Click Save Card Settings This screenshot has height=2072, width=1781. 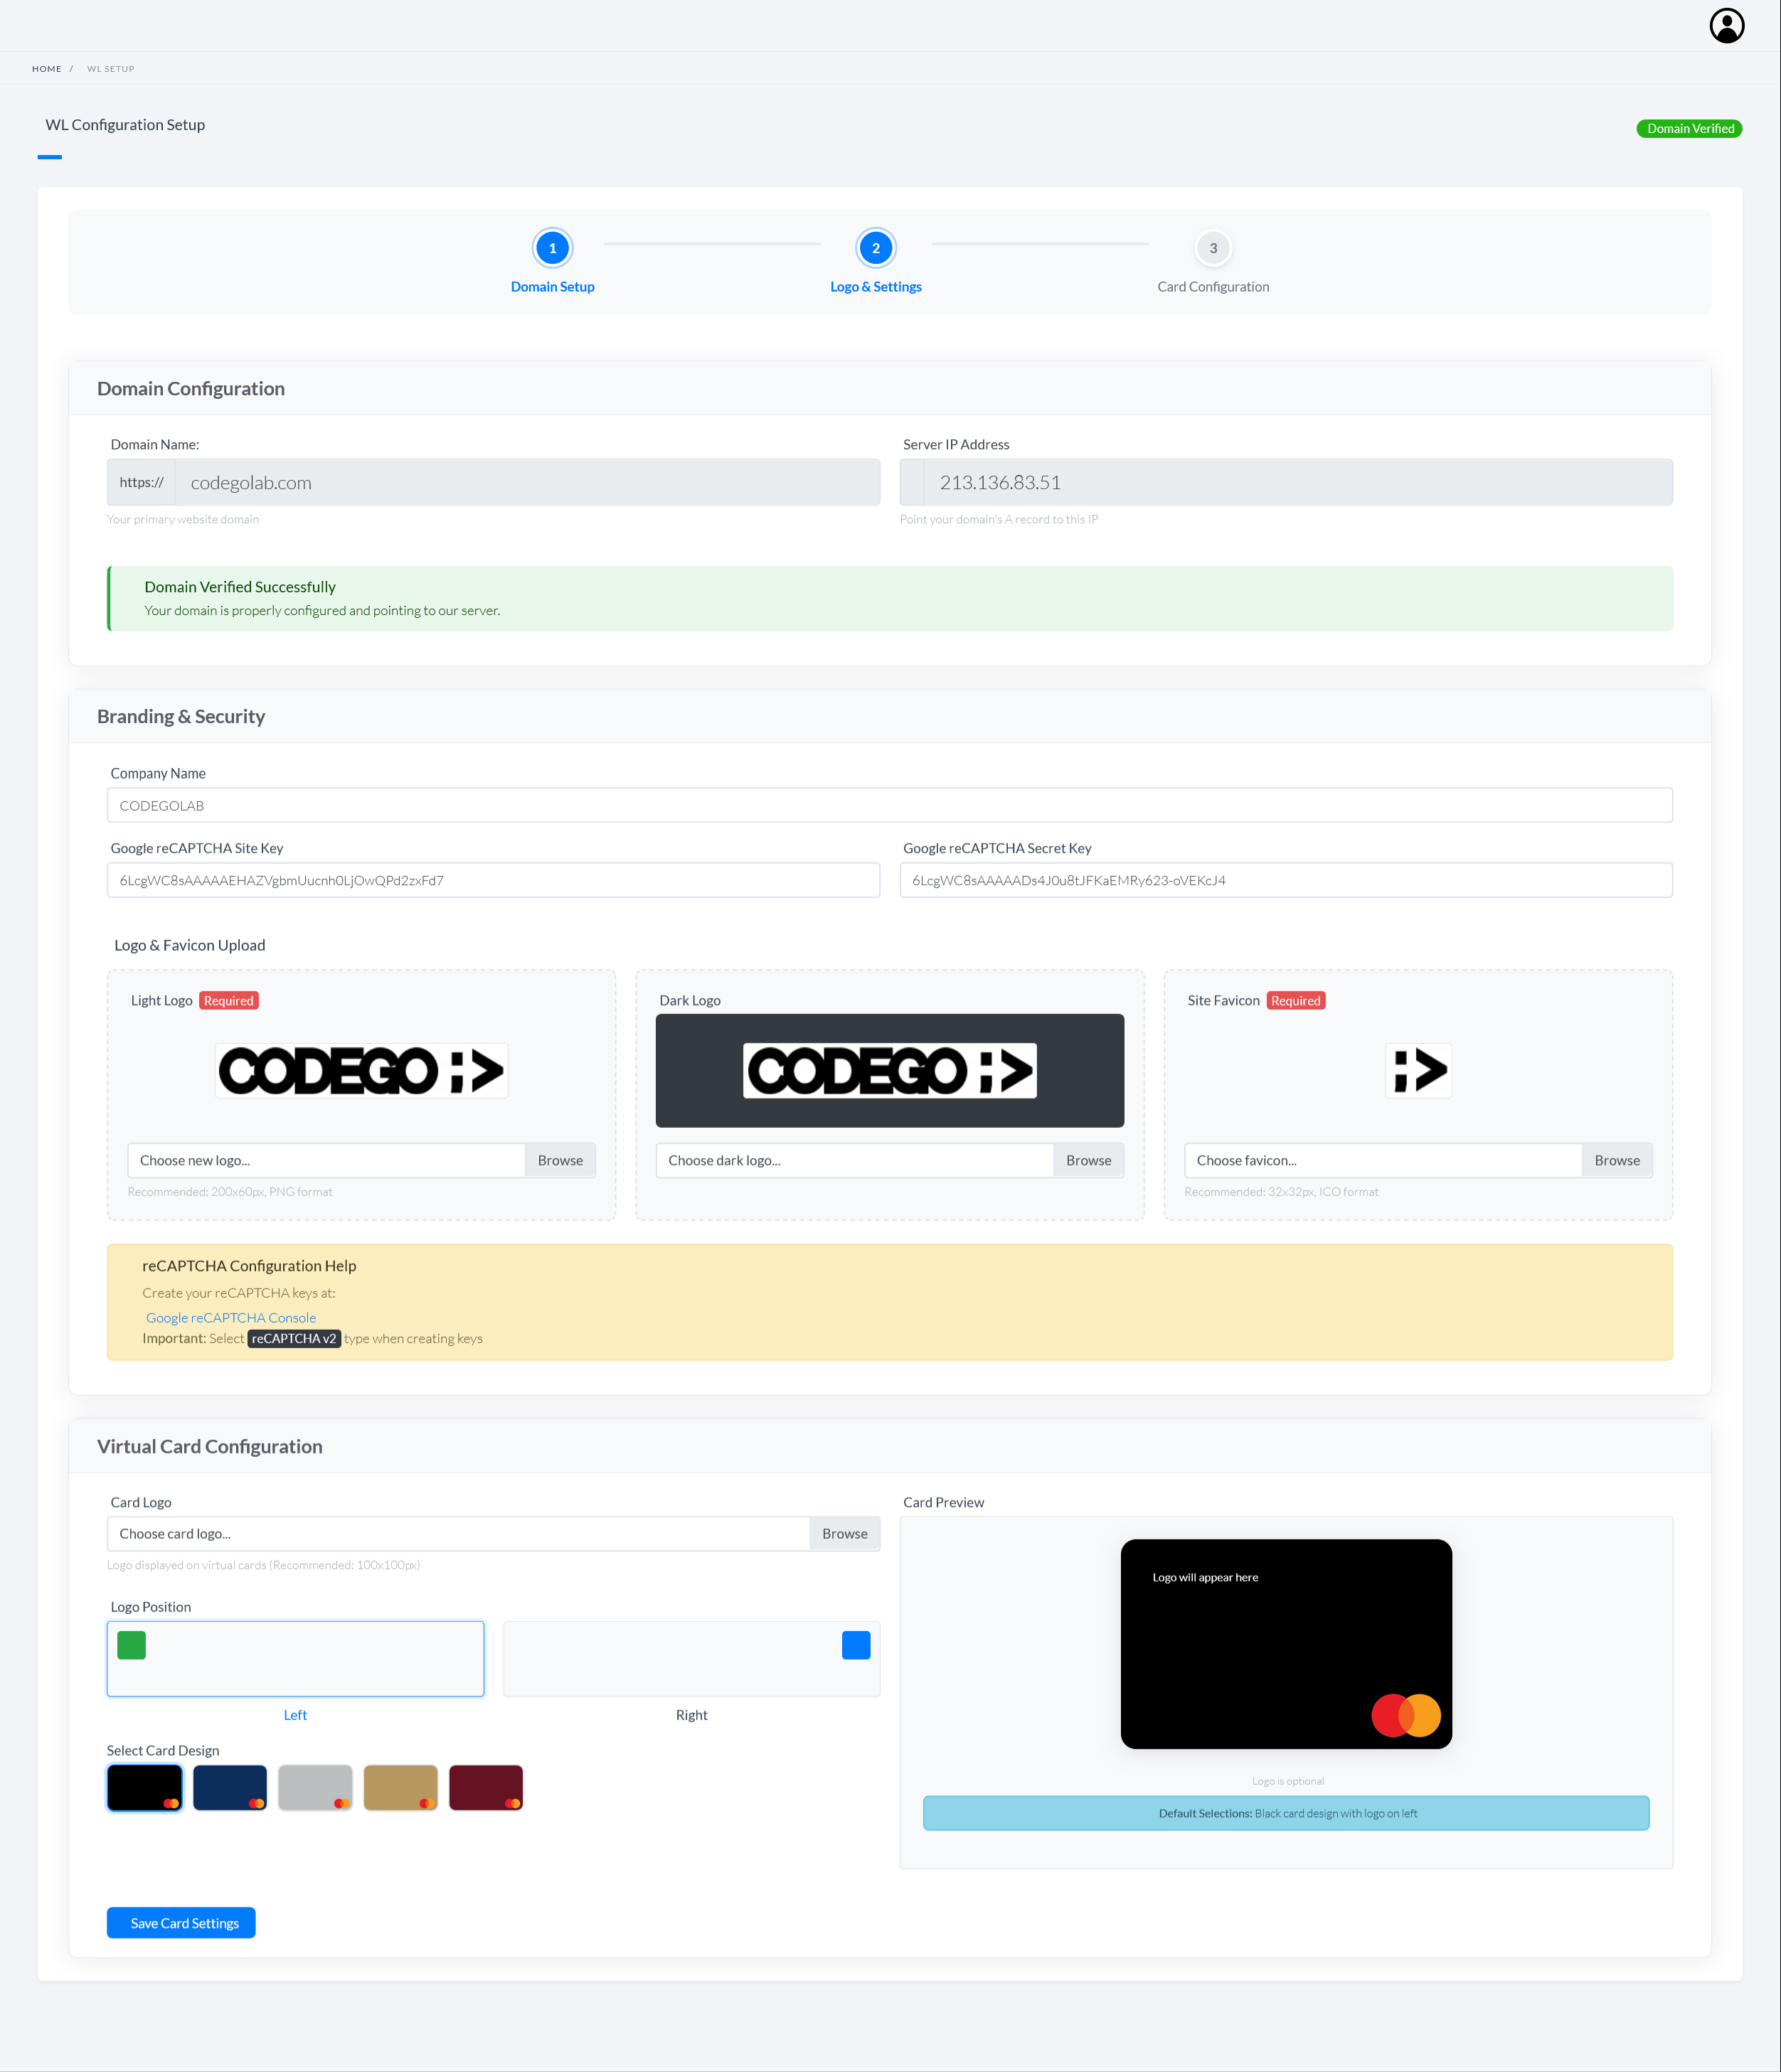180,1922
